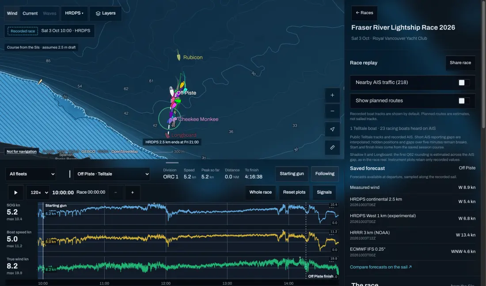Switch to the Wind tab
The width and height of the screenshot is (486, 286).
12,13
